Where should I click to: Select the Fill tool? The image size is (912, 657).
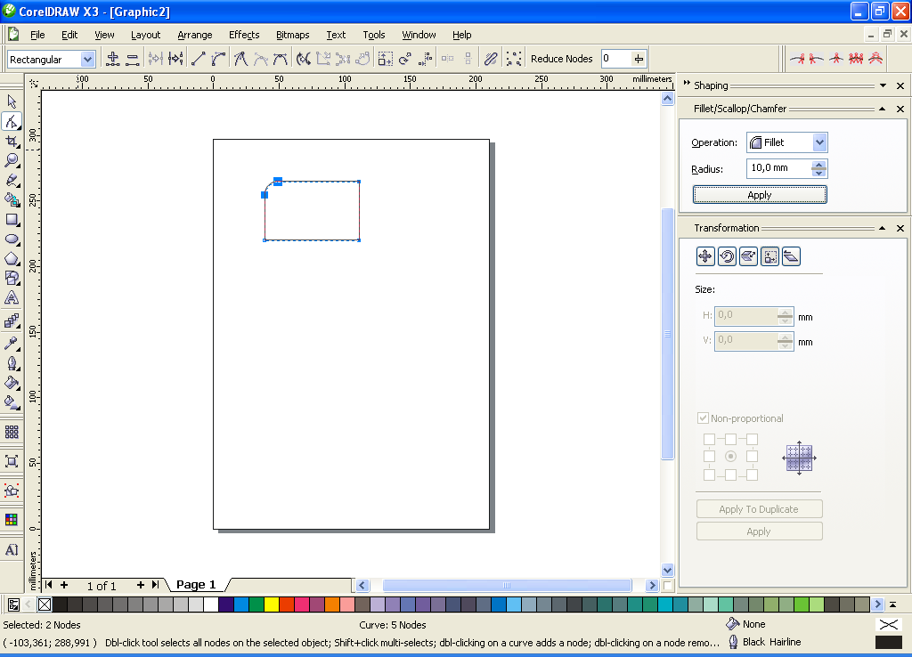(12, 383)
